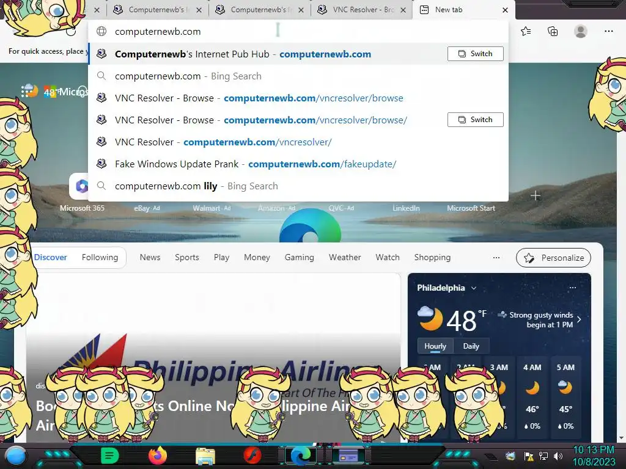Select the Discover feed tab

pyautogui.click(x=51, y=258)
